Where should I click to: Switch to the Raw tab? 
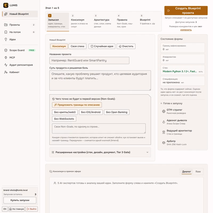pos(198,171)
